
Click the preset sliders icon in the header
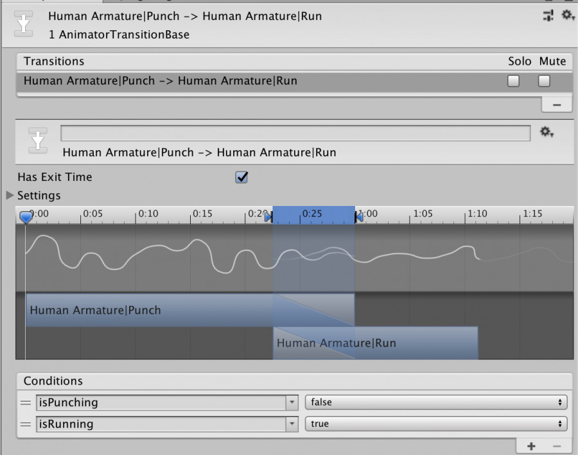(x=548, y=16)
